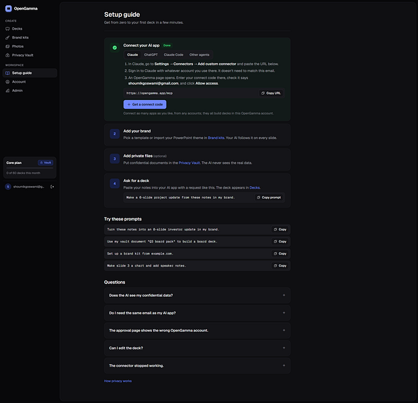Screen dimensions: 418x403
Task: Click the decks usage progress bar
Action: 30,168
